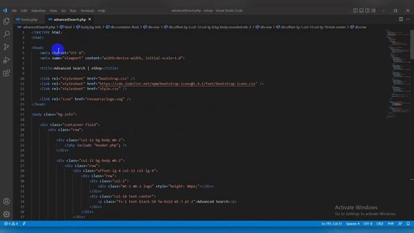Click the vertical editor scrollbar
The width and height of the screenshot is (414, 233).
coord(412,45)
